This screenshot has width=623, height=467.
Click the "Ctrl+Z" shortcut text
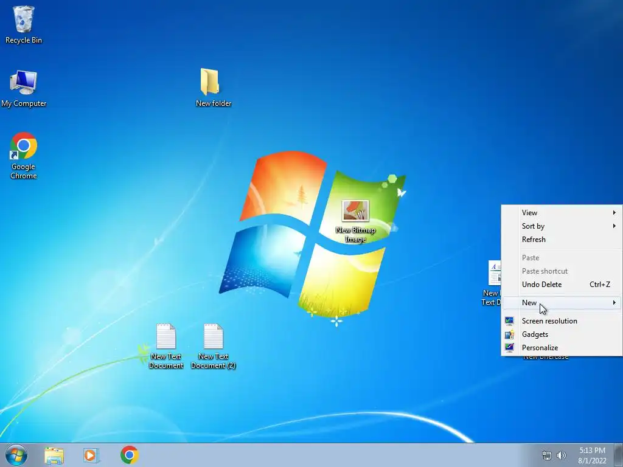599,285
